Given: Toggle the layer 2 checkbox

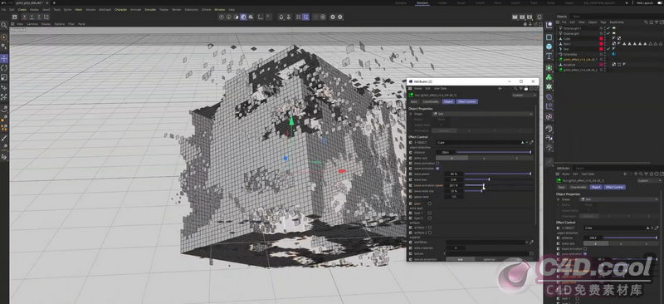Looking at the screenshot, I should [x=429, y=218].
